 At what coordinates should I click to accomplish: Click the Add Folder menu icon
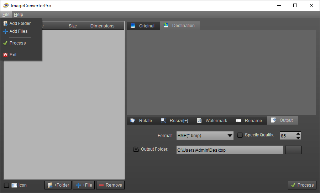[x=5, y=24]
